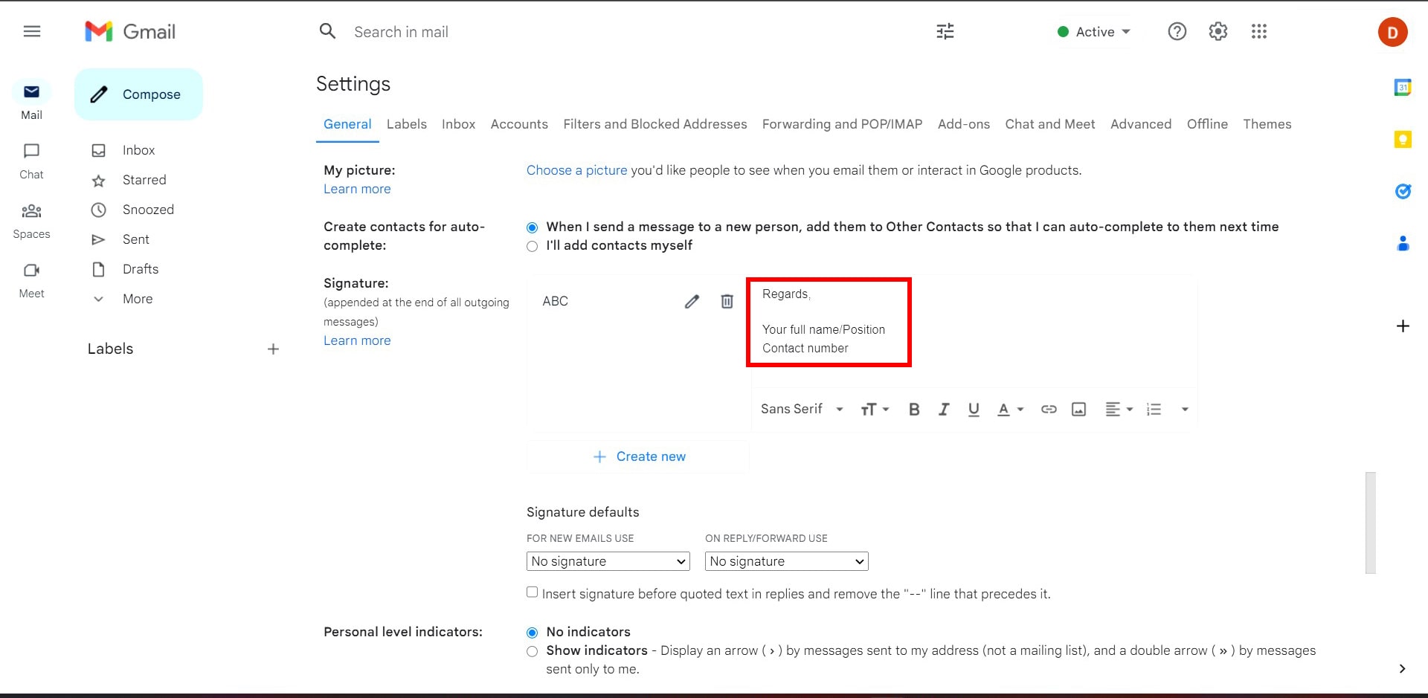Click the Gmail logo
This screenshot has height=698, width=1428.
point(131,31)
